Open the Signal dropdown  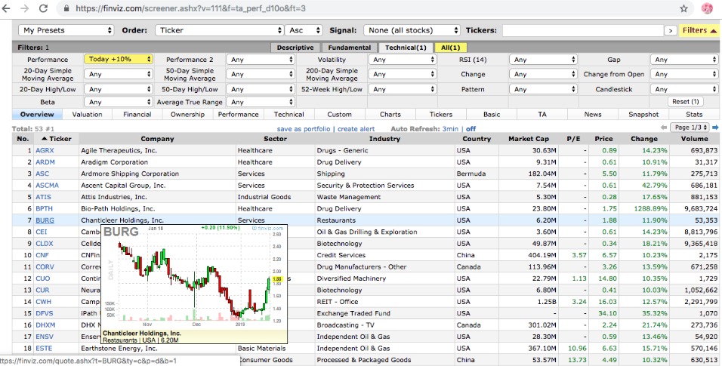[x=412, y=30]
